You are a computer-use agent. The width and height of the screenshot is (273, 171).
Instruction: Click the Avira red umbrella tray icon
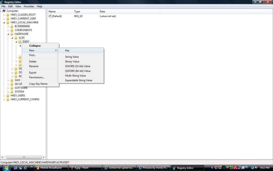[x=235, y=168]
